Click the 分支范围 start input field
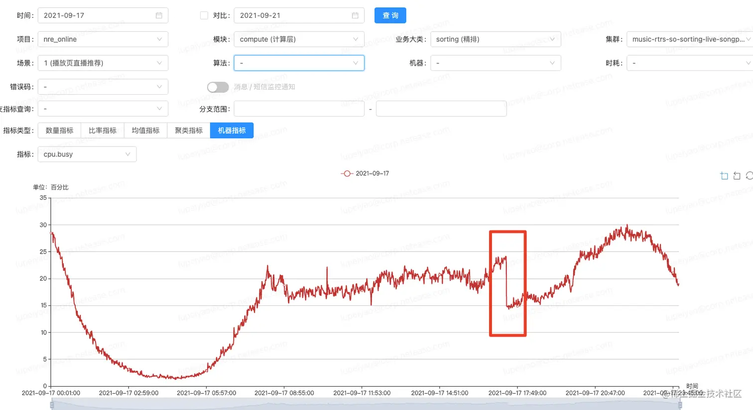The image size is (753, 410). point(299,109)
